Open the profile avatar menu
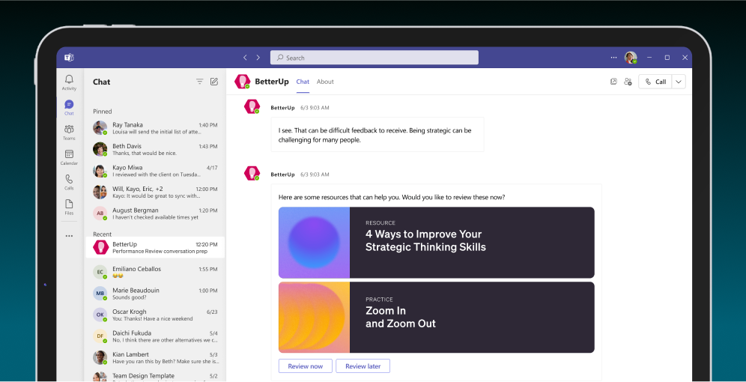This screenshot has width=746, height=382. point(631,58)
